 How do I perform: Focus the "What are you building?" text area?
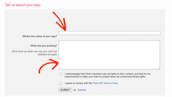(109, 55)
